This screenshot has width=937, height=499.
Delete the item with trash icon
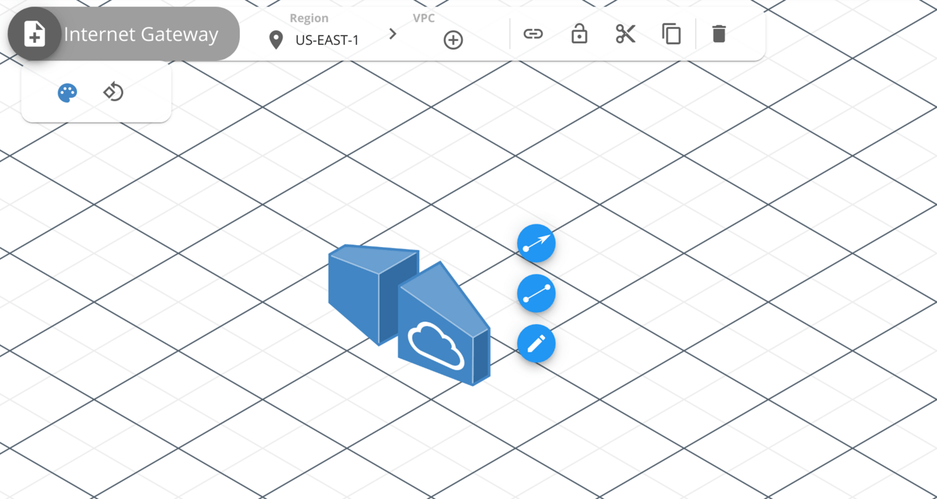(719, 33)
